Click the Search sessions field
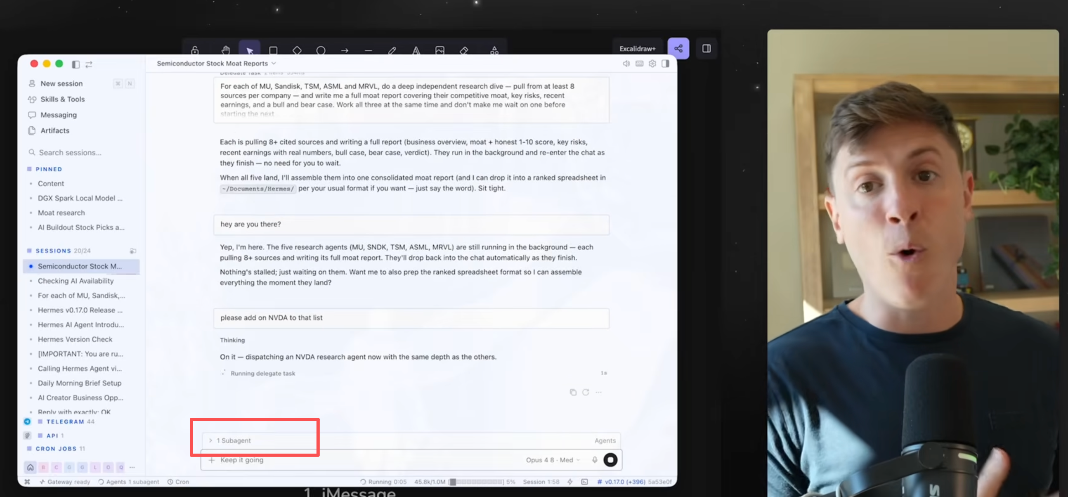This screenshot has height=497, width=1068. (81, 153)
